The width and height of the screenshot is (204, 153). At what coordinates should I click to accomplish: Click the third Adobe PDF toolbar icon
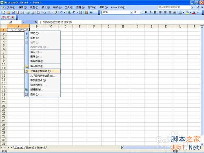pos(13,18)
